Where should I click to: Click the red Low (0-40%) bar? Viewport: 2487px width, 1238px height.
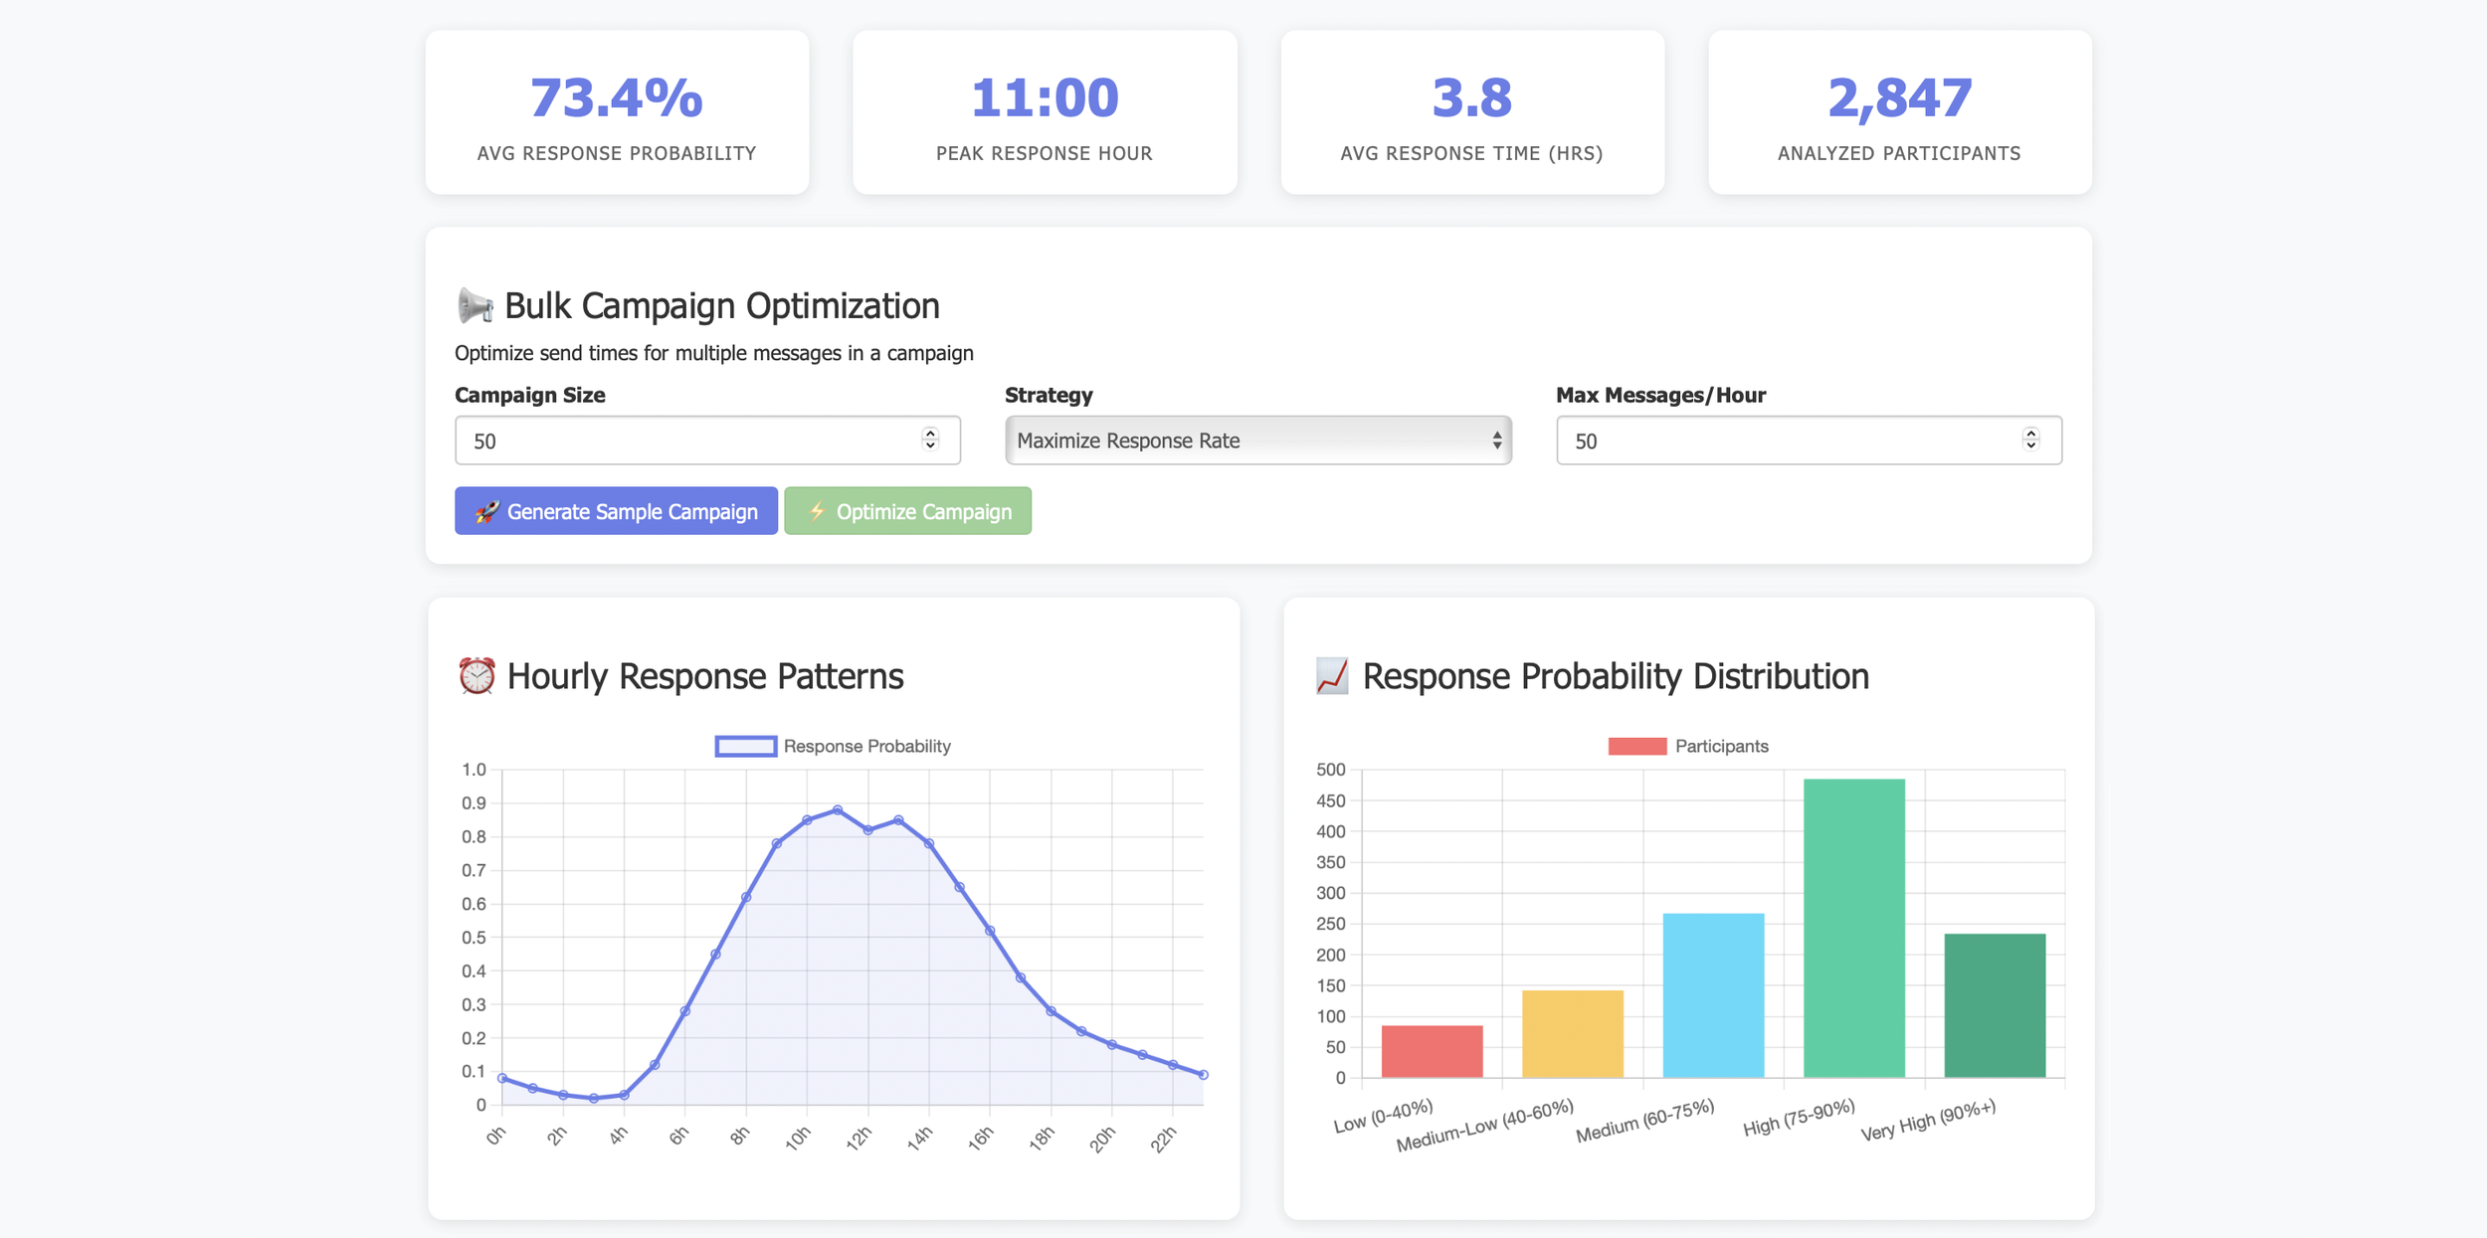pyautogui.click(x=1432, y=1051)
